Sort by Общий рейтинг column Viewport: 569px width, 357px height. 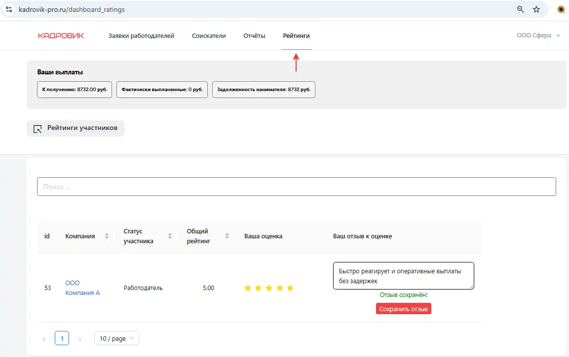(x=227, y=236)
